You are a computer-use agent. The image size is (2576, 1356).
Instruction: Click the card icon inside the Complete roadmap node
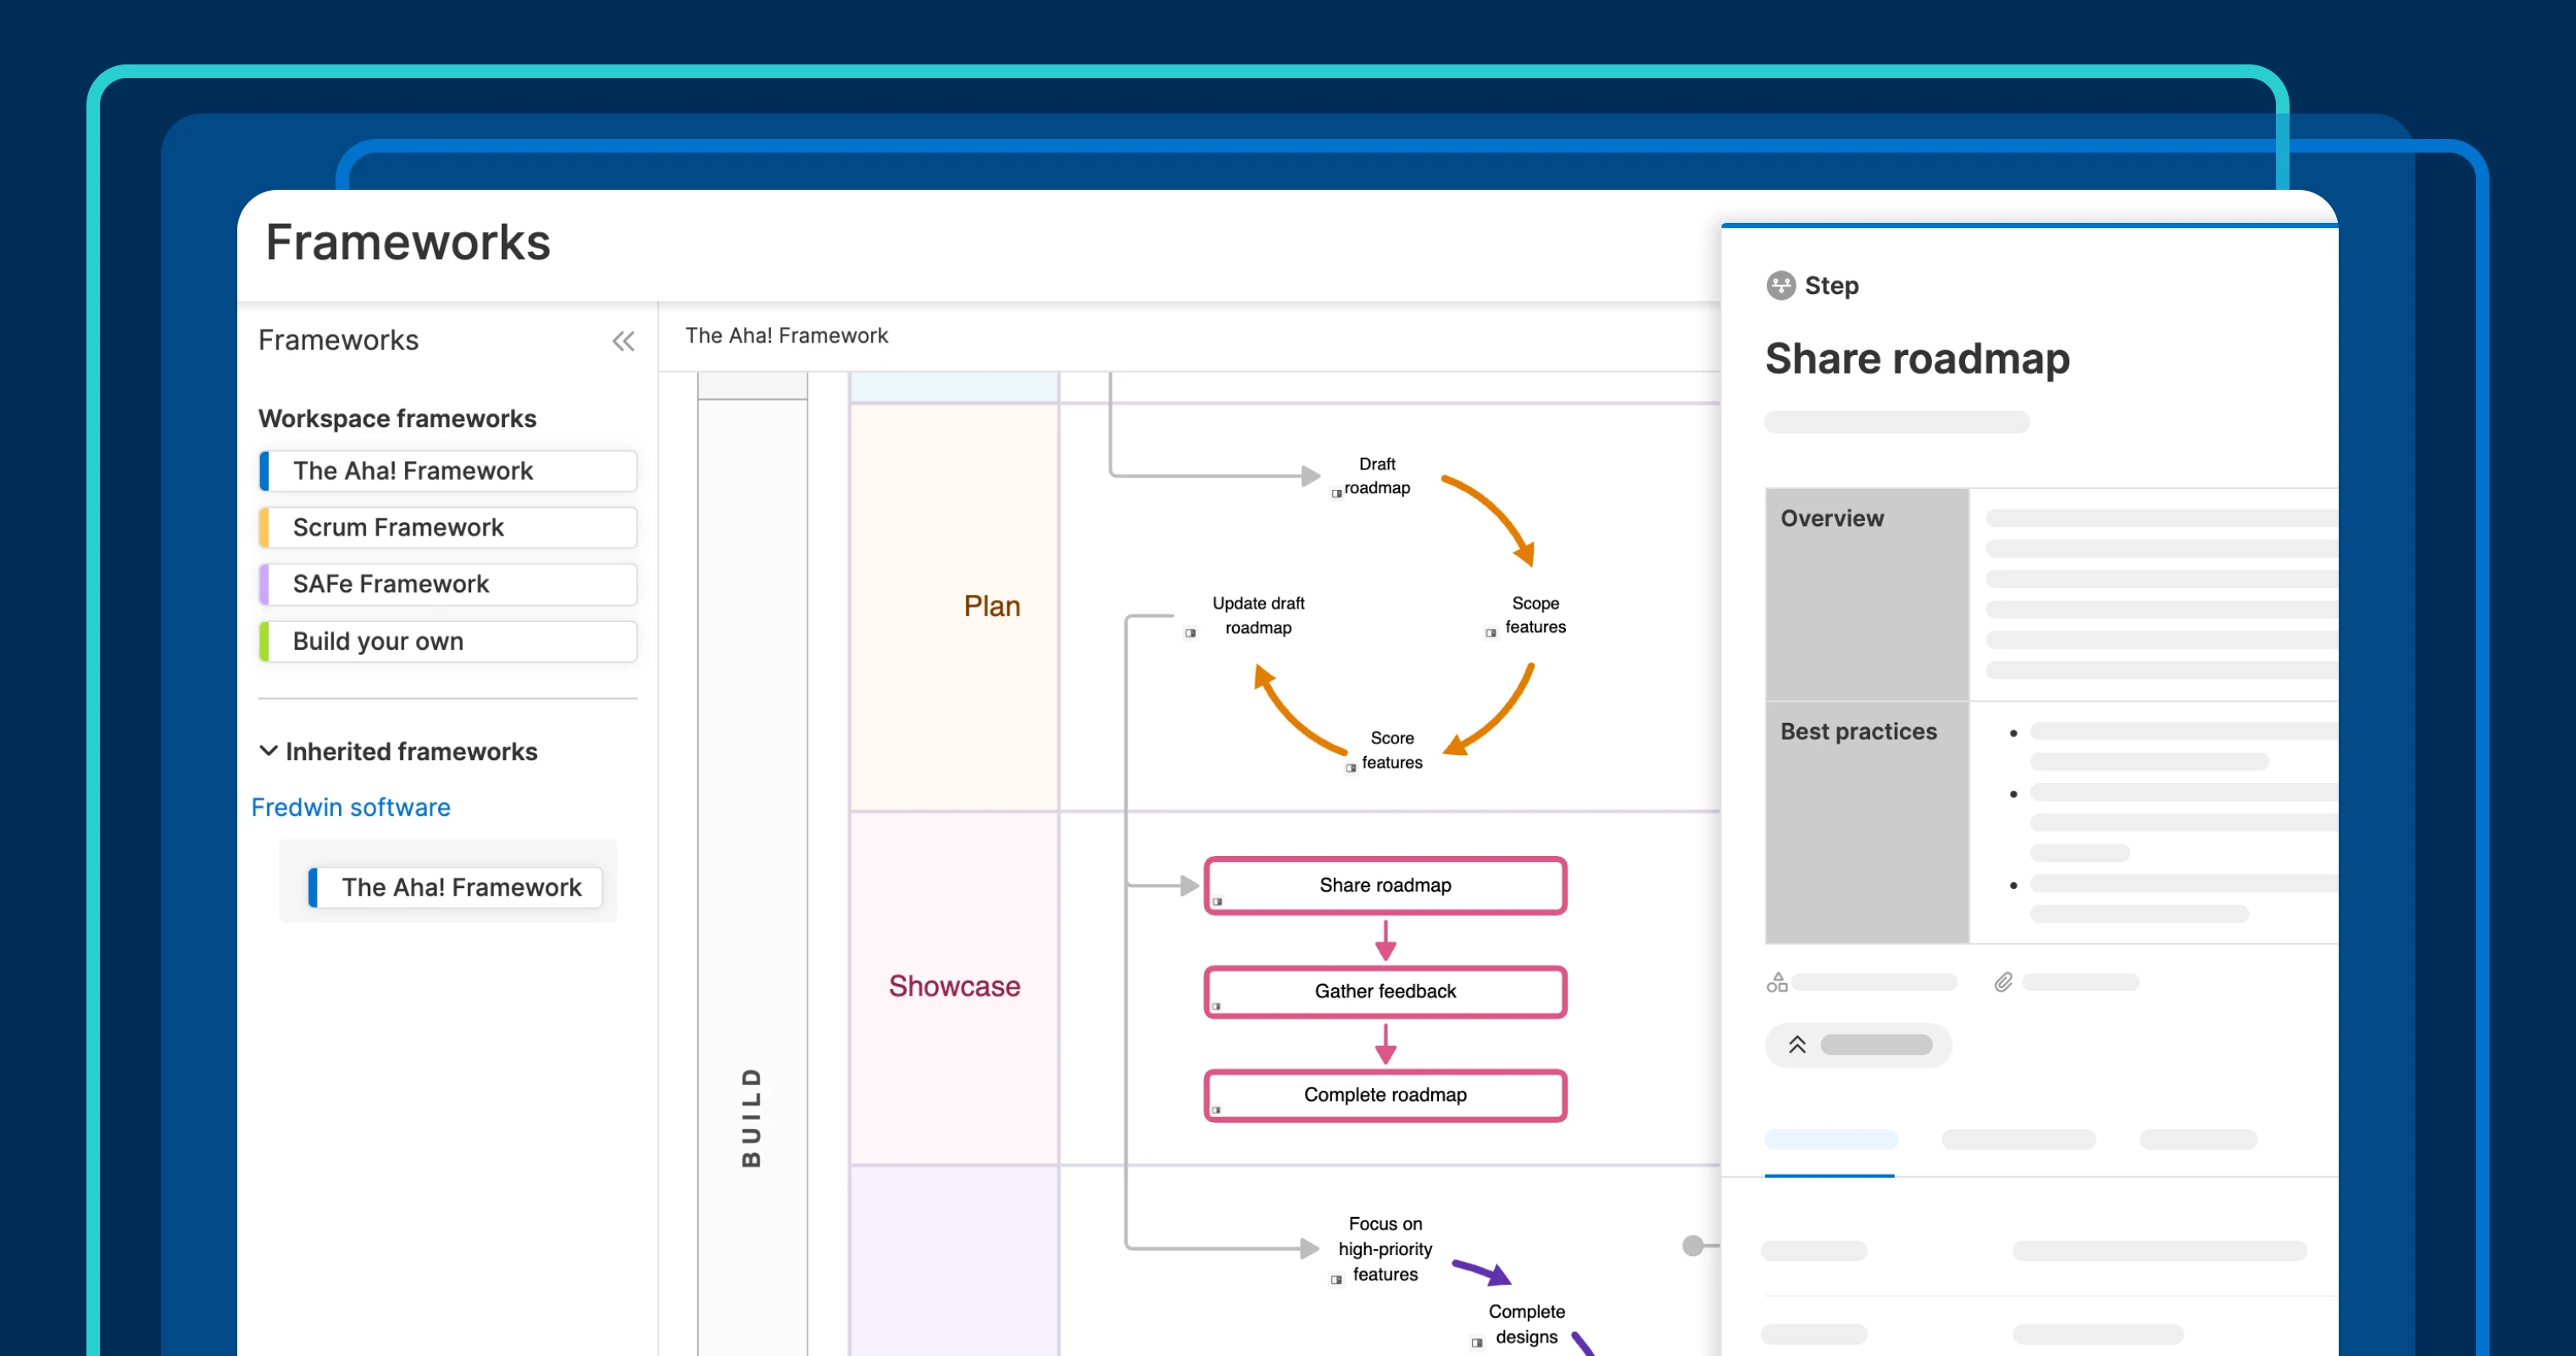click(x=1216, y=1110)
